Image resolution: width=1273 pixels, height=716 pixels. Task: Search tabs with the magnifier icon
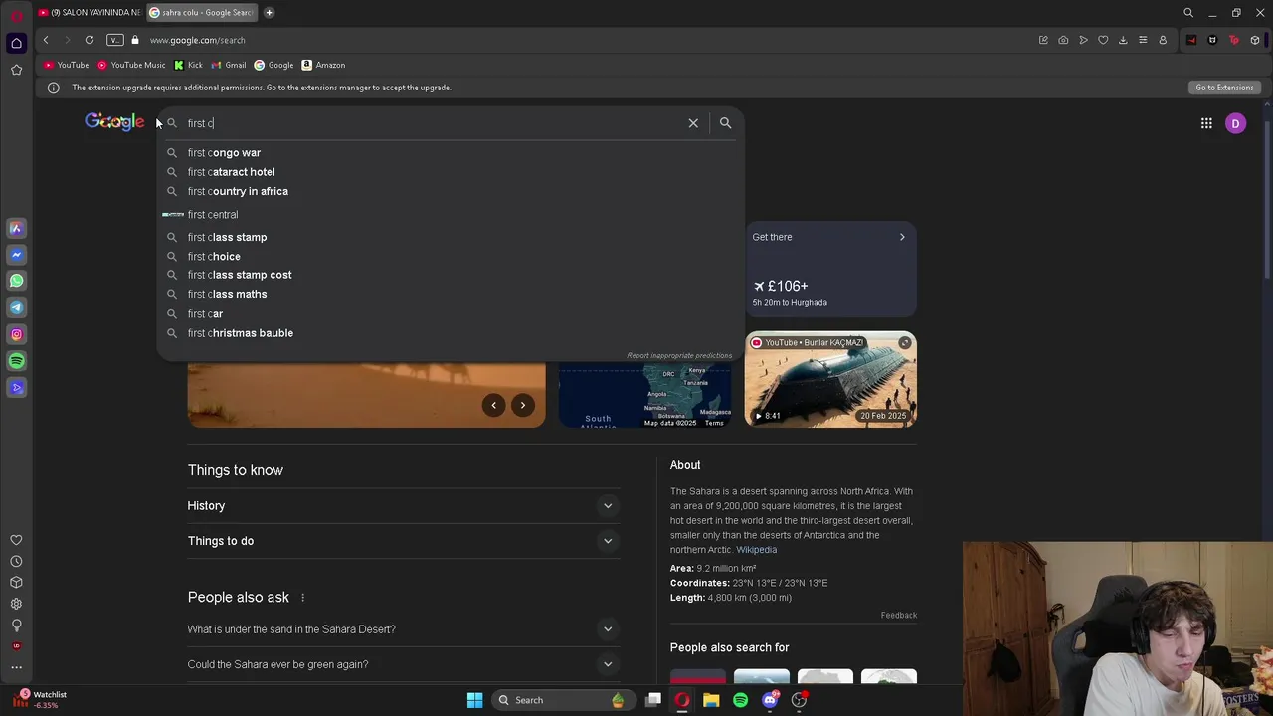click(1188, 13)
